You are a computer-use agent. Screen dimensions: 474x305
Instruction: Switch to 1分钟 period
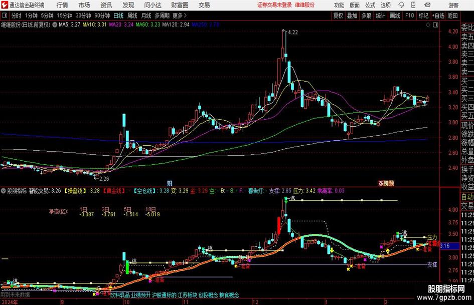[x=31, y=16]
